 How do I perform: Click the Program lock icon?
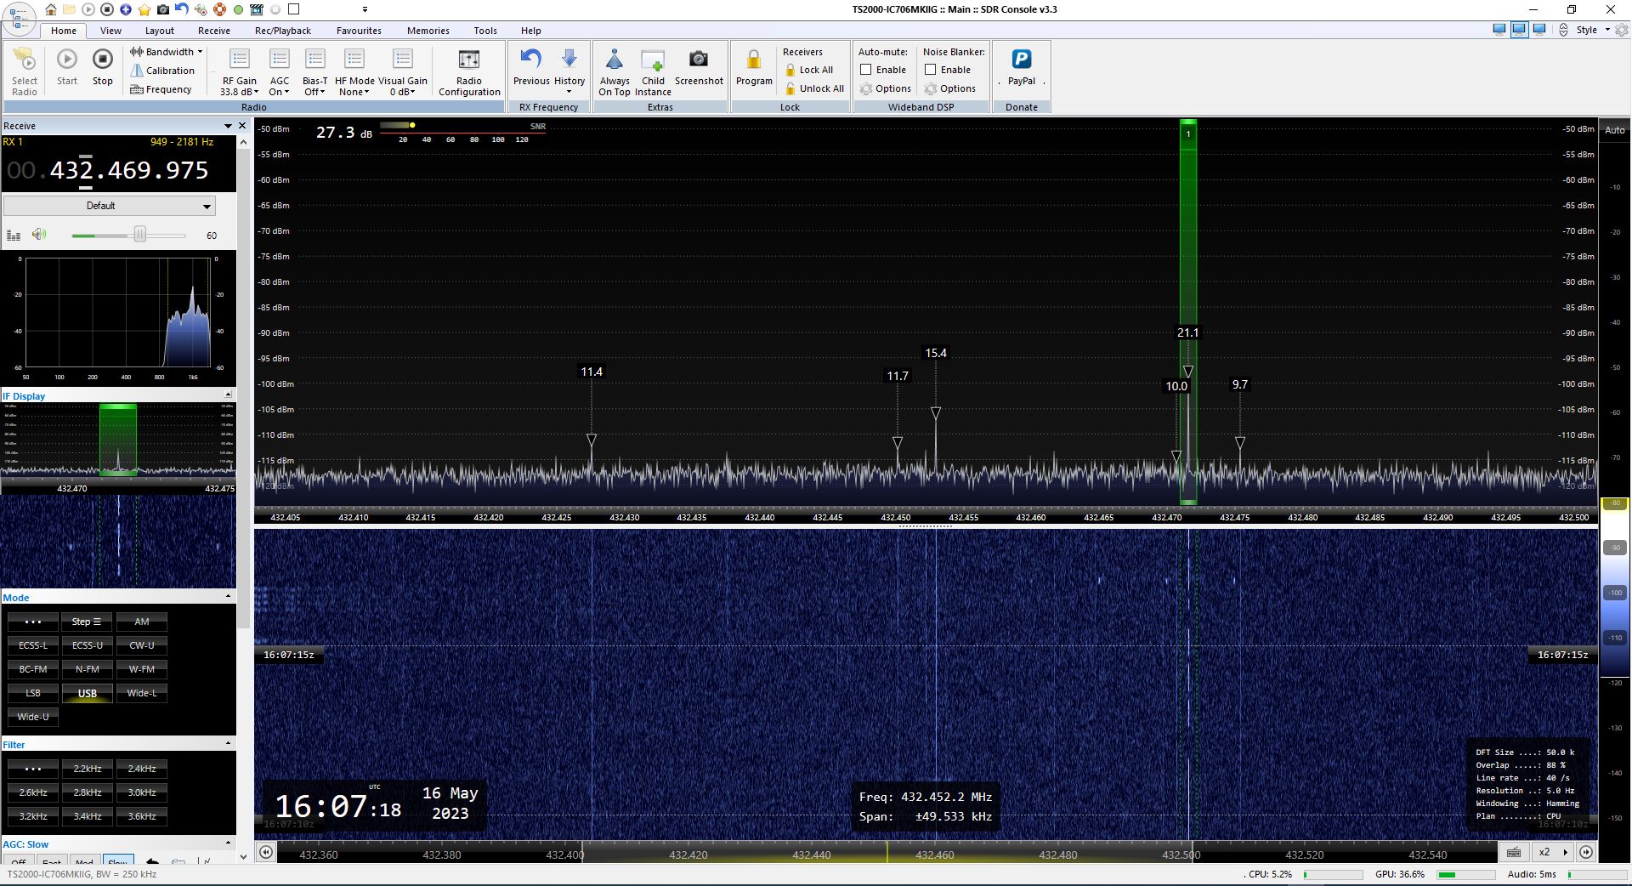[753, 60]
